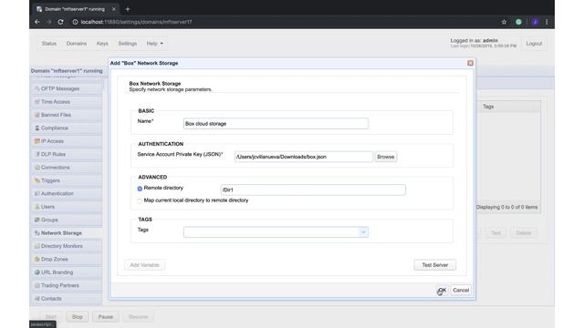This screenshot has width=584, height=328.
Task: Click the Add Variable button
Action: pos(144,265)
